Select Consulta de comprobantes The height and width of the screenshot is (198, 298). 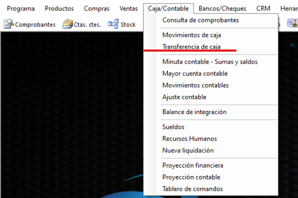click(211, 20)
